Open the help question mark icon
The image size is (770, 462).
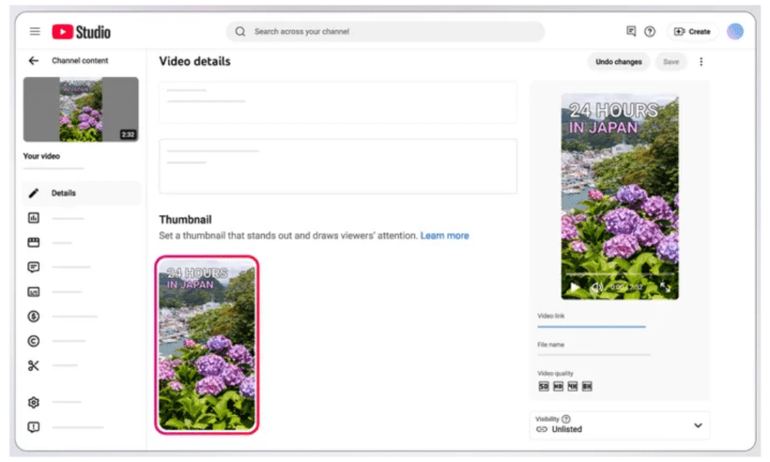coord(650,32)
